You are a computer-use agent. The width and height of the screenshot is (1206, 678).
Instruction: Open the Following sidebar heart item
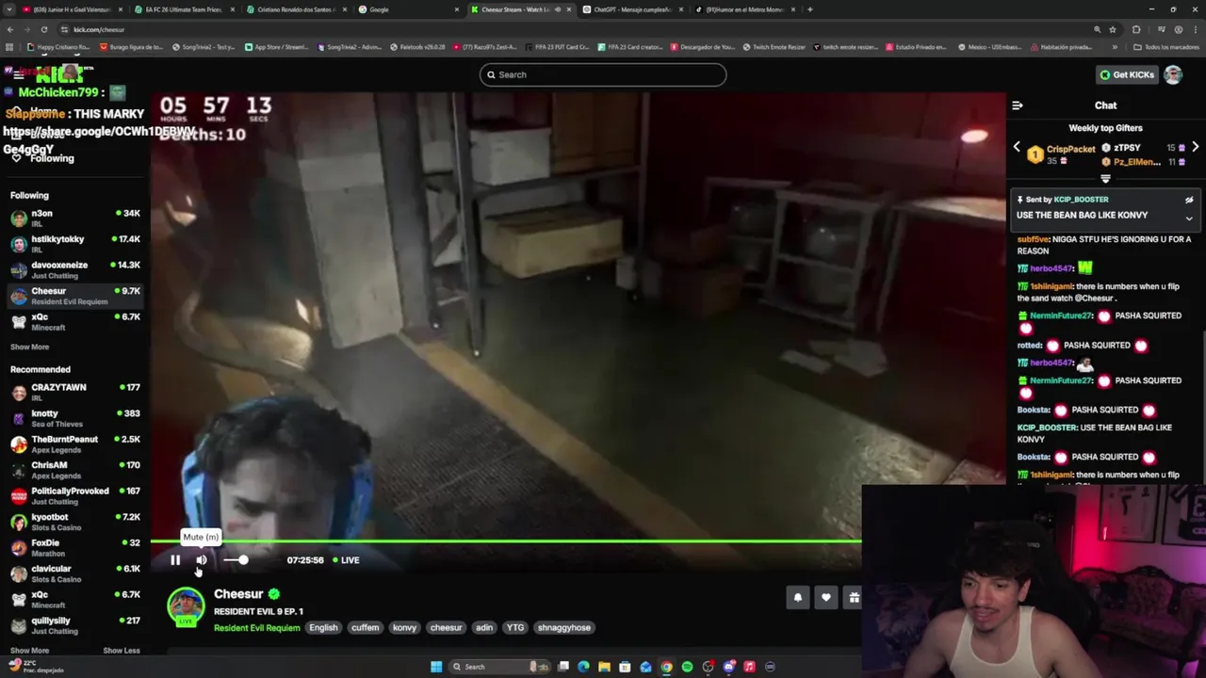pos(41,158)
